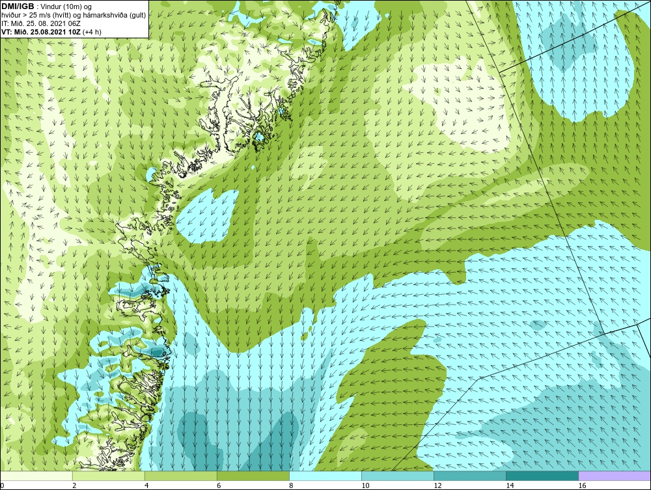The height and width of the screenshot is (490, 651).
Task: Click the 12–14 m/s teal legend swatch
Action: 470,476
